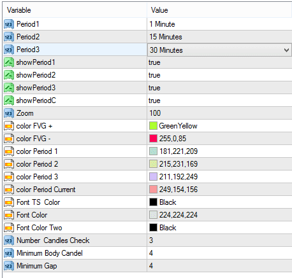
Task: Click the 249,154,156 pink color swatch
Action: pos(153,190)
